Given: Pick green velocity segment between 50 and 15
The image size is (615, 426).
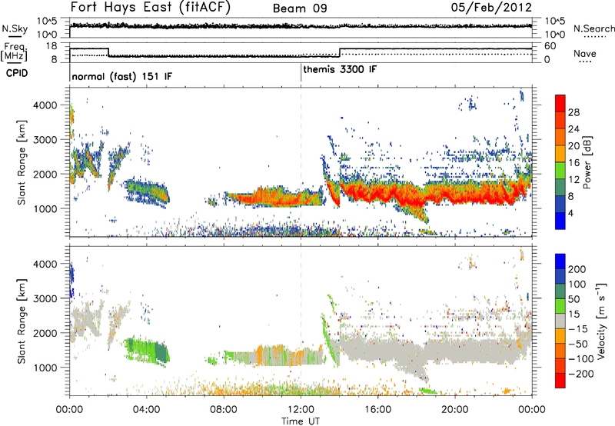Looking at the screenshot, I should [x=560, y=306].
